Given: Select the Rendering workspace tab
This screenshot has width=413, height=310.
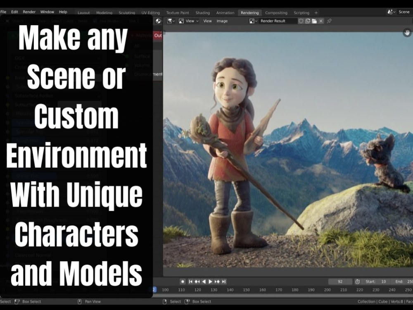Looking at the screenshot, I should pyautogui.click(x=250, y=13).
